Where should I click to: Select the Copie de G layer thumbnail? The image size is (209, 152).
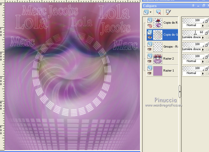coord(158,35)
